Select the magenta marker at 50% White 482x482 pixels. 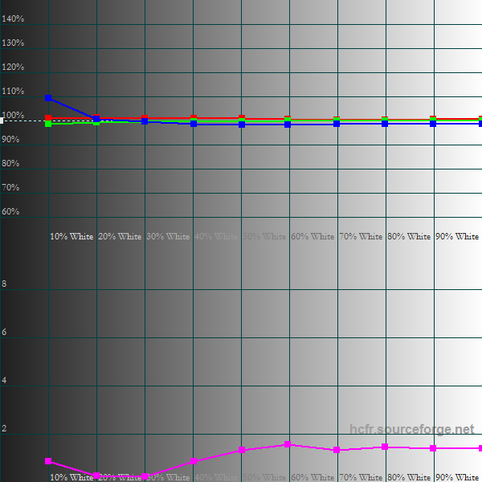point(242,450)
